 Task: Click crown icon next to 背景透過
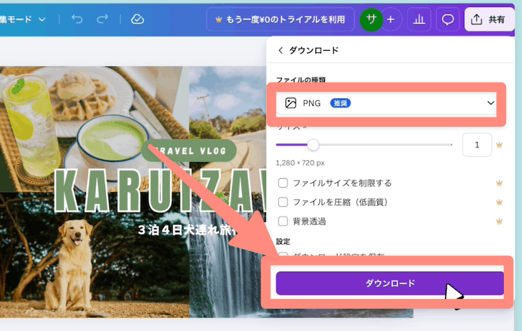click(499, 221)
